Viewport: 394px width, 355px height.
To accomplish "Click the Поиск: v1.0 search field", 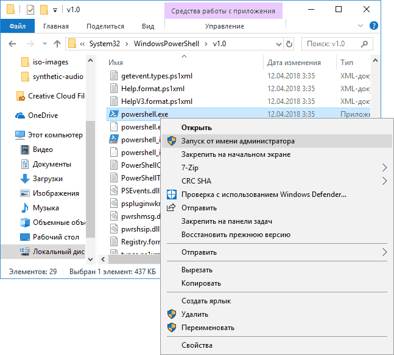I will [337, 44].
